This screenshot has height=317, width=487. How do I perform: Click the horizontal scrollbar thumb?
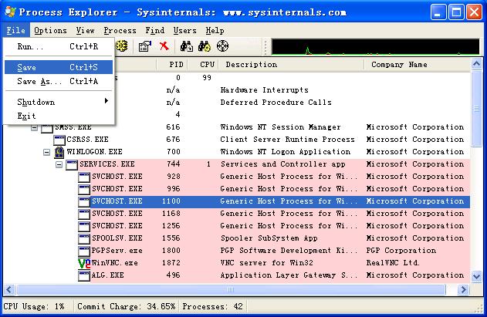click(231, 290)
